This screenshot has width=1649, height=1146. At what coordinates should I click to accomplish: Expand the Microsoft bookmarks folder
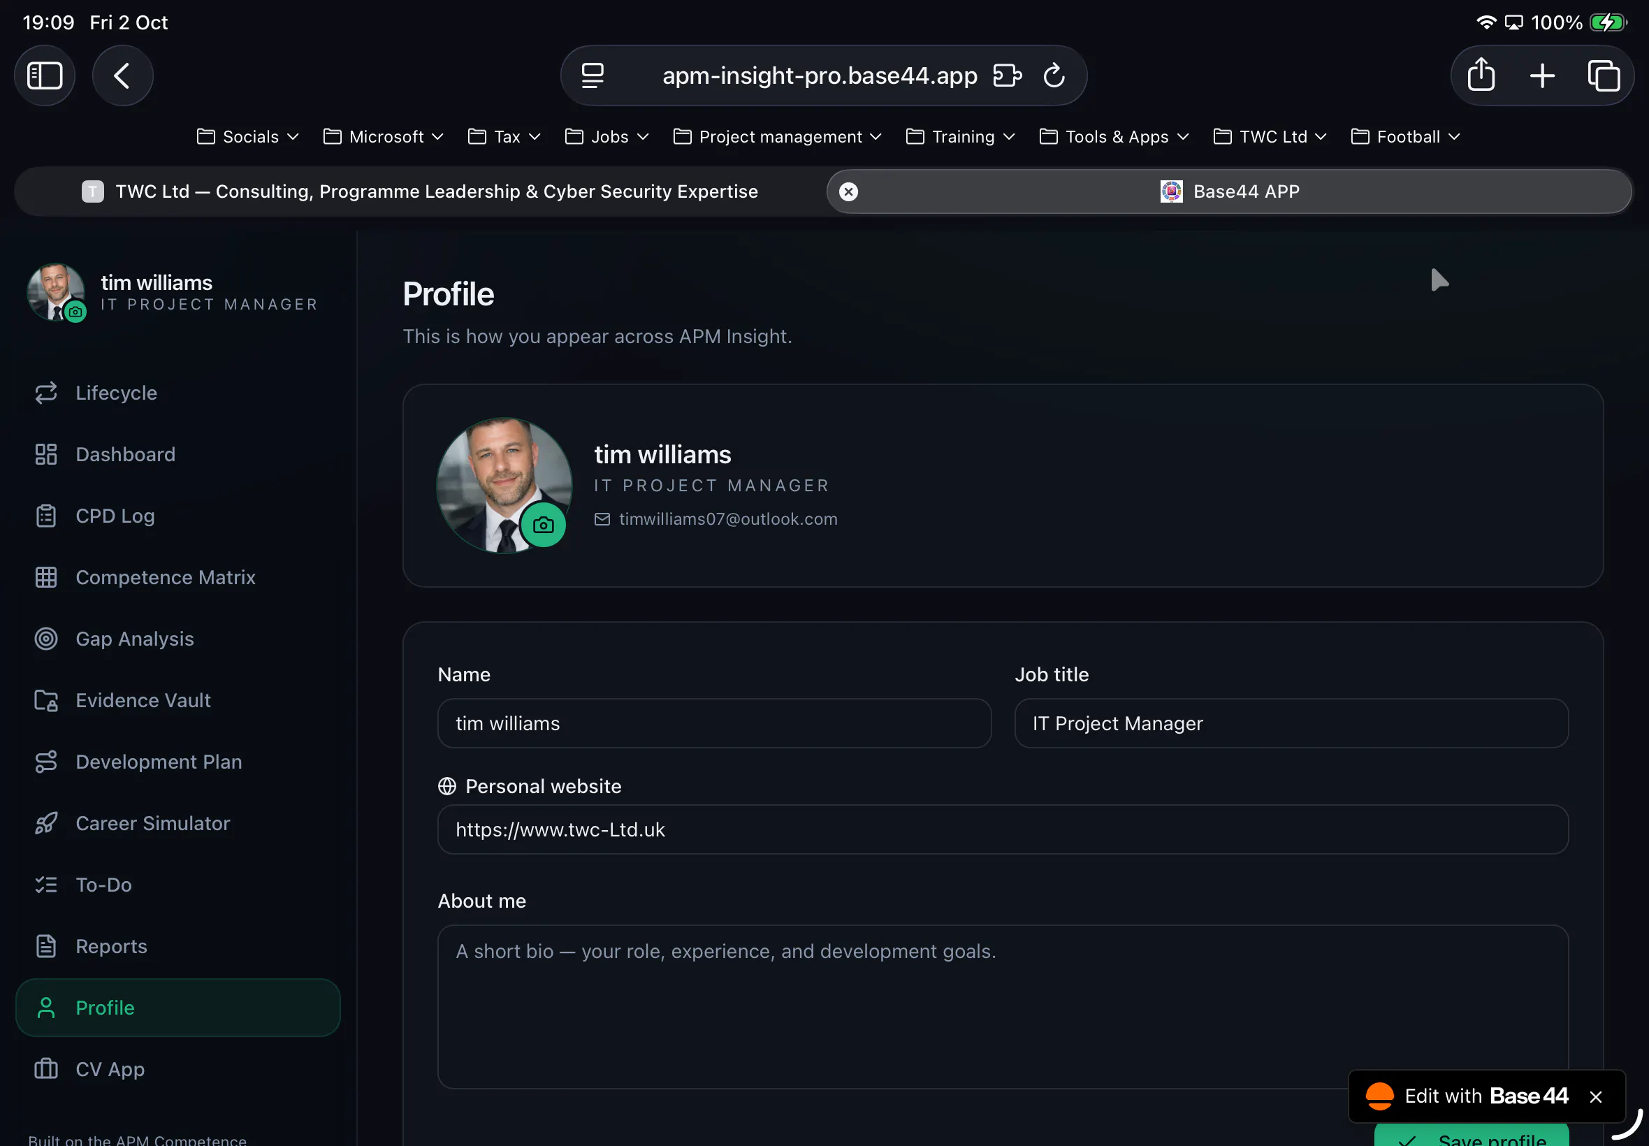coord(384,136)
